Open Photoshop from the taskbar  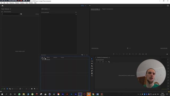[x=71, y=94]
